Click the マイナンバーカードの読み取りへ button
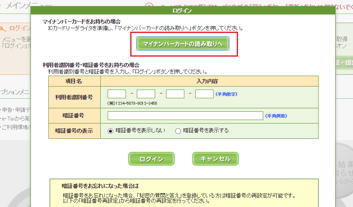353x207 pixels. [183, 43]
